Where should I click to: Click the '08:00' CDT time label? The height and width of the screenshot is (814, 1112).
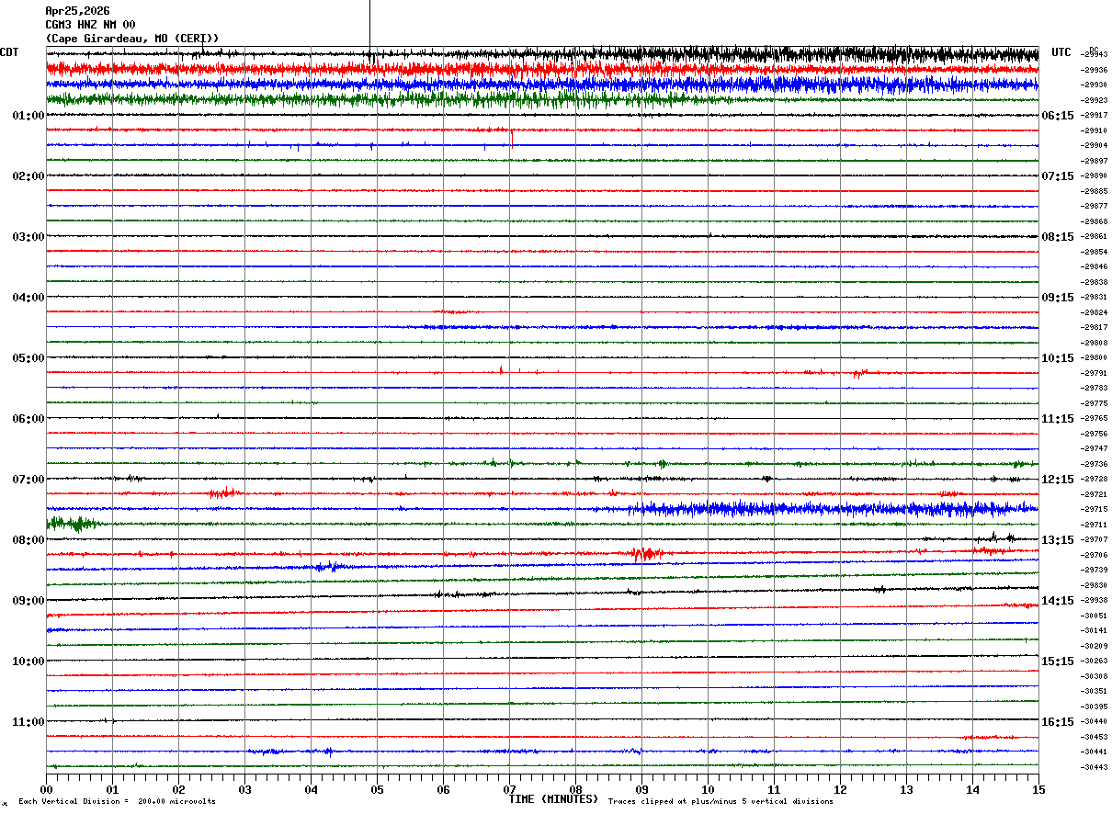(28, 540)
